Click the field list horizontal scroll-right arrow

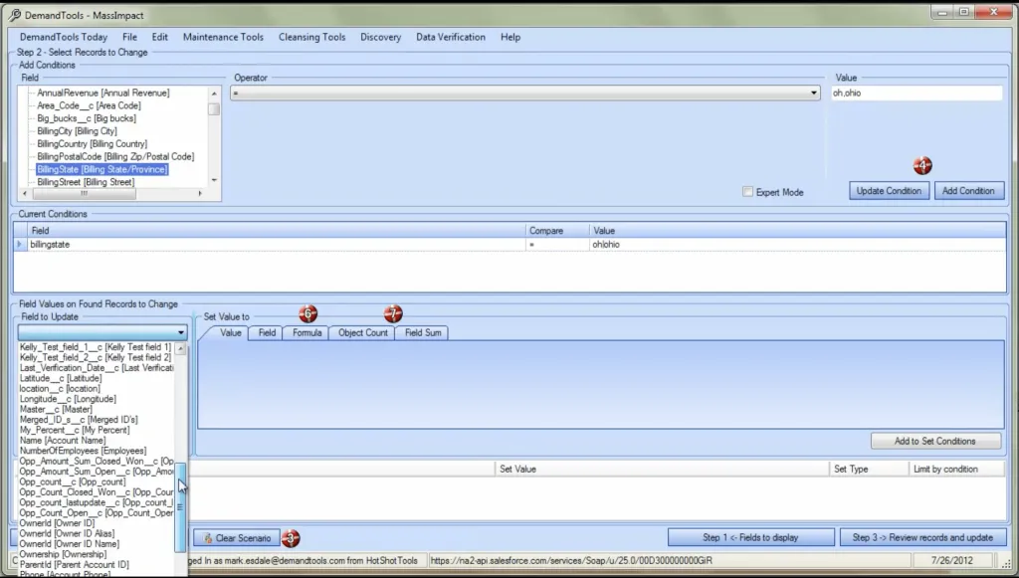[x=200, y=194]
